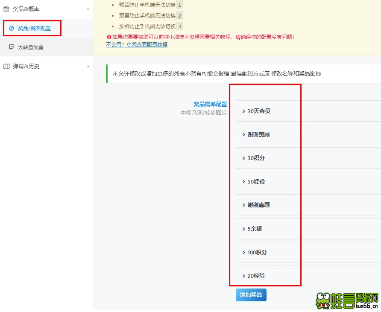Click the red warning text about 小坤技术资源网
Viewport: 381px width, 312px height.
coord(203,37)
